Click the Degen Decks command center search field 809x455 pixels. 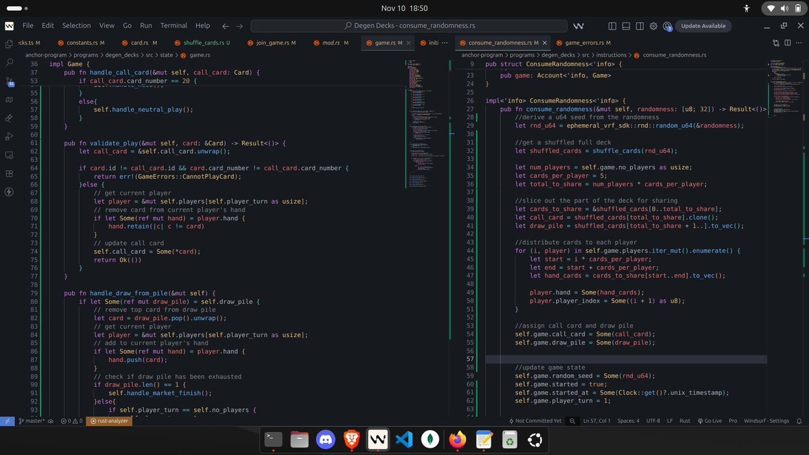click(410, 26)
